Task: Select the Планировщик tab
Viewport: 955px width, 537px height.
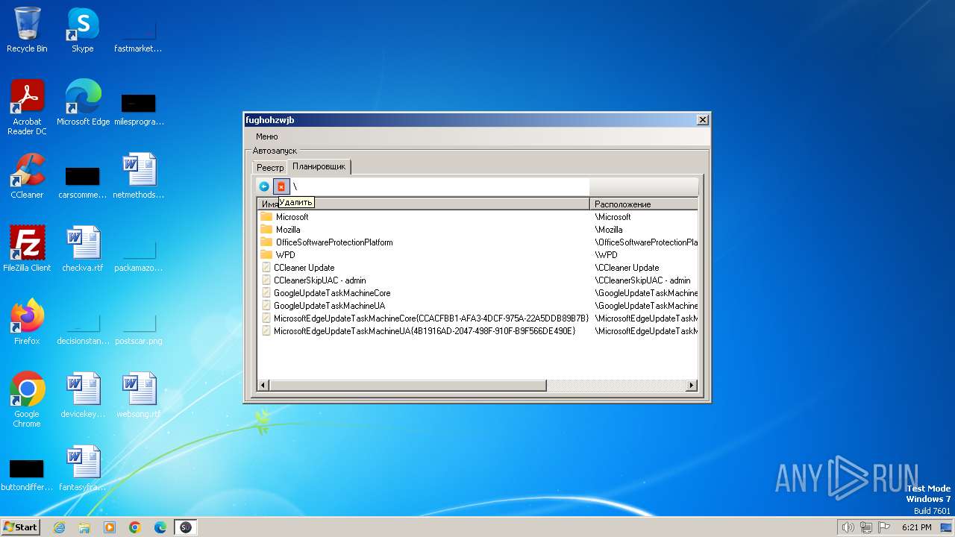Action: click(x=319, y=166)
